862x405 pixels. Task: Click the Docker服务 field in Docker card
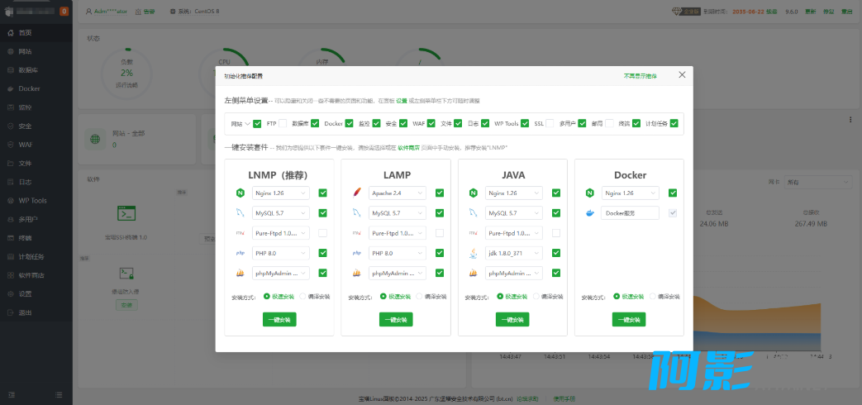point(631,213)
